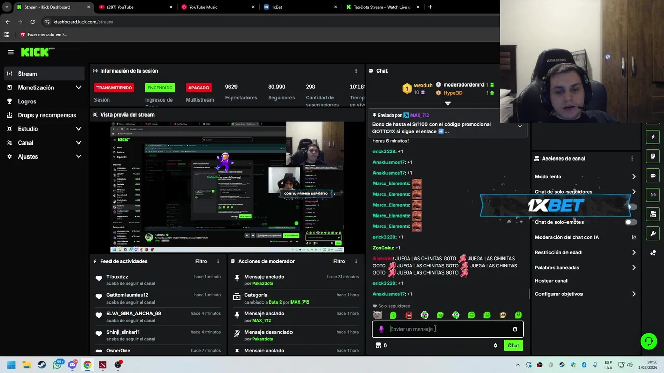Click the three-dots cluster icon below the wrench
This screenshot has height=373, width=664.
click(x=653, y=253)
